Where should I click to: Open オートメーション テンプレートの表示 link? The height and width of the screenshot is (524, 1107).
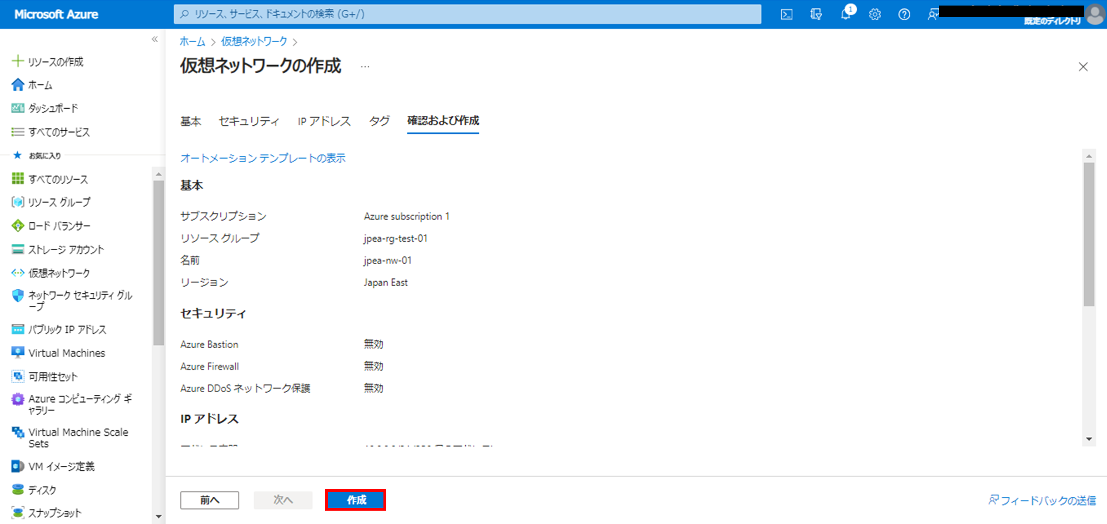pyautogui.click(x=263, y=158)
